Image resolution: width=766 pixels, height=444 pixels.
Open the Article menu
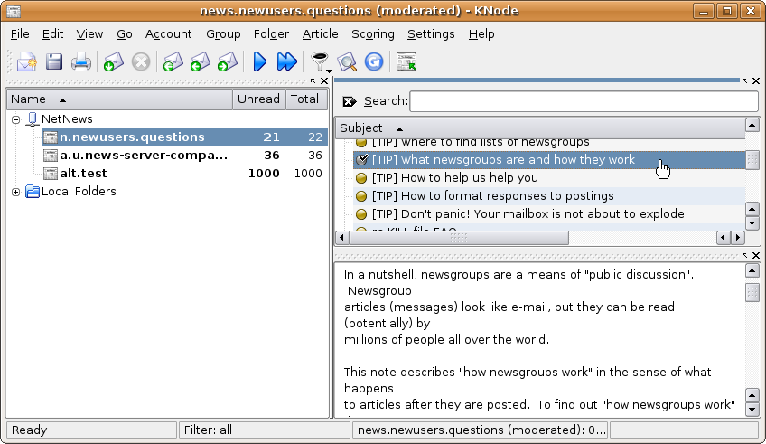320,33
